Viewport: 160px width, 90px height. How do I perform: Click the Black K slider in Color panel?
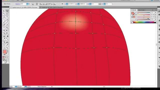coord(144,19)
